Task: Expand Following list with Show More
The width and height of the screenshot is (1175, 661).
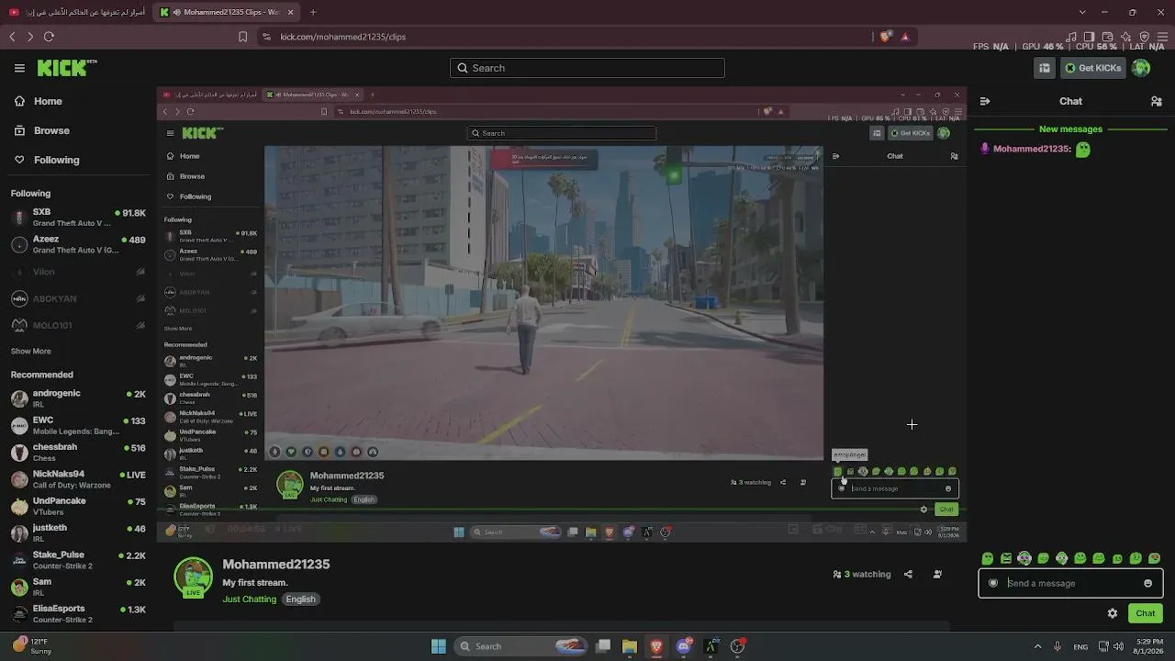Action: [x=31, y=352]
